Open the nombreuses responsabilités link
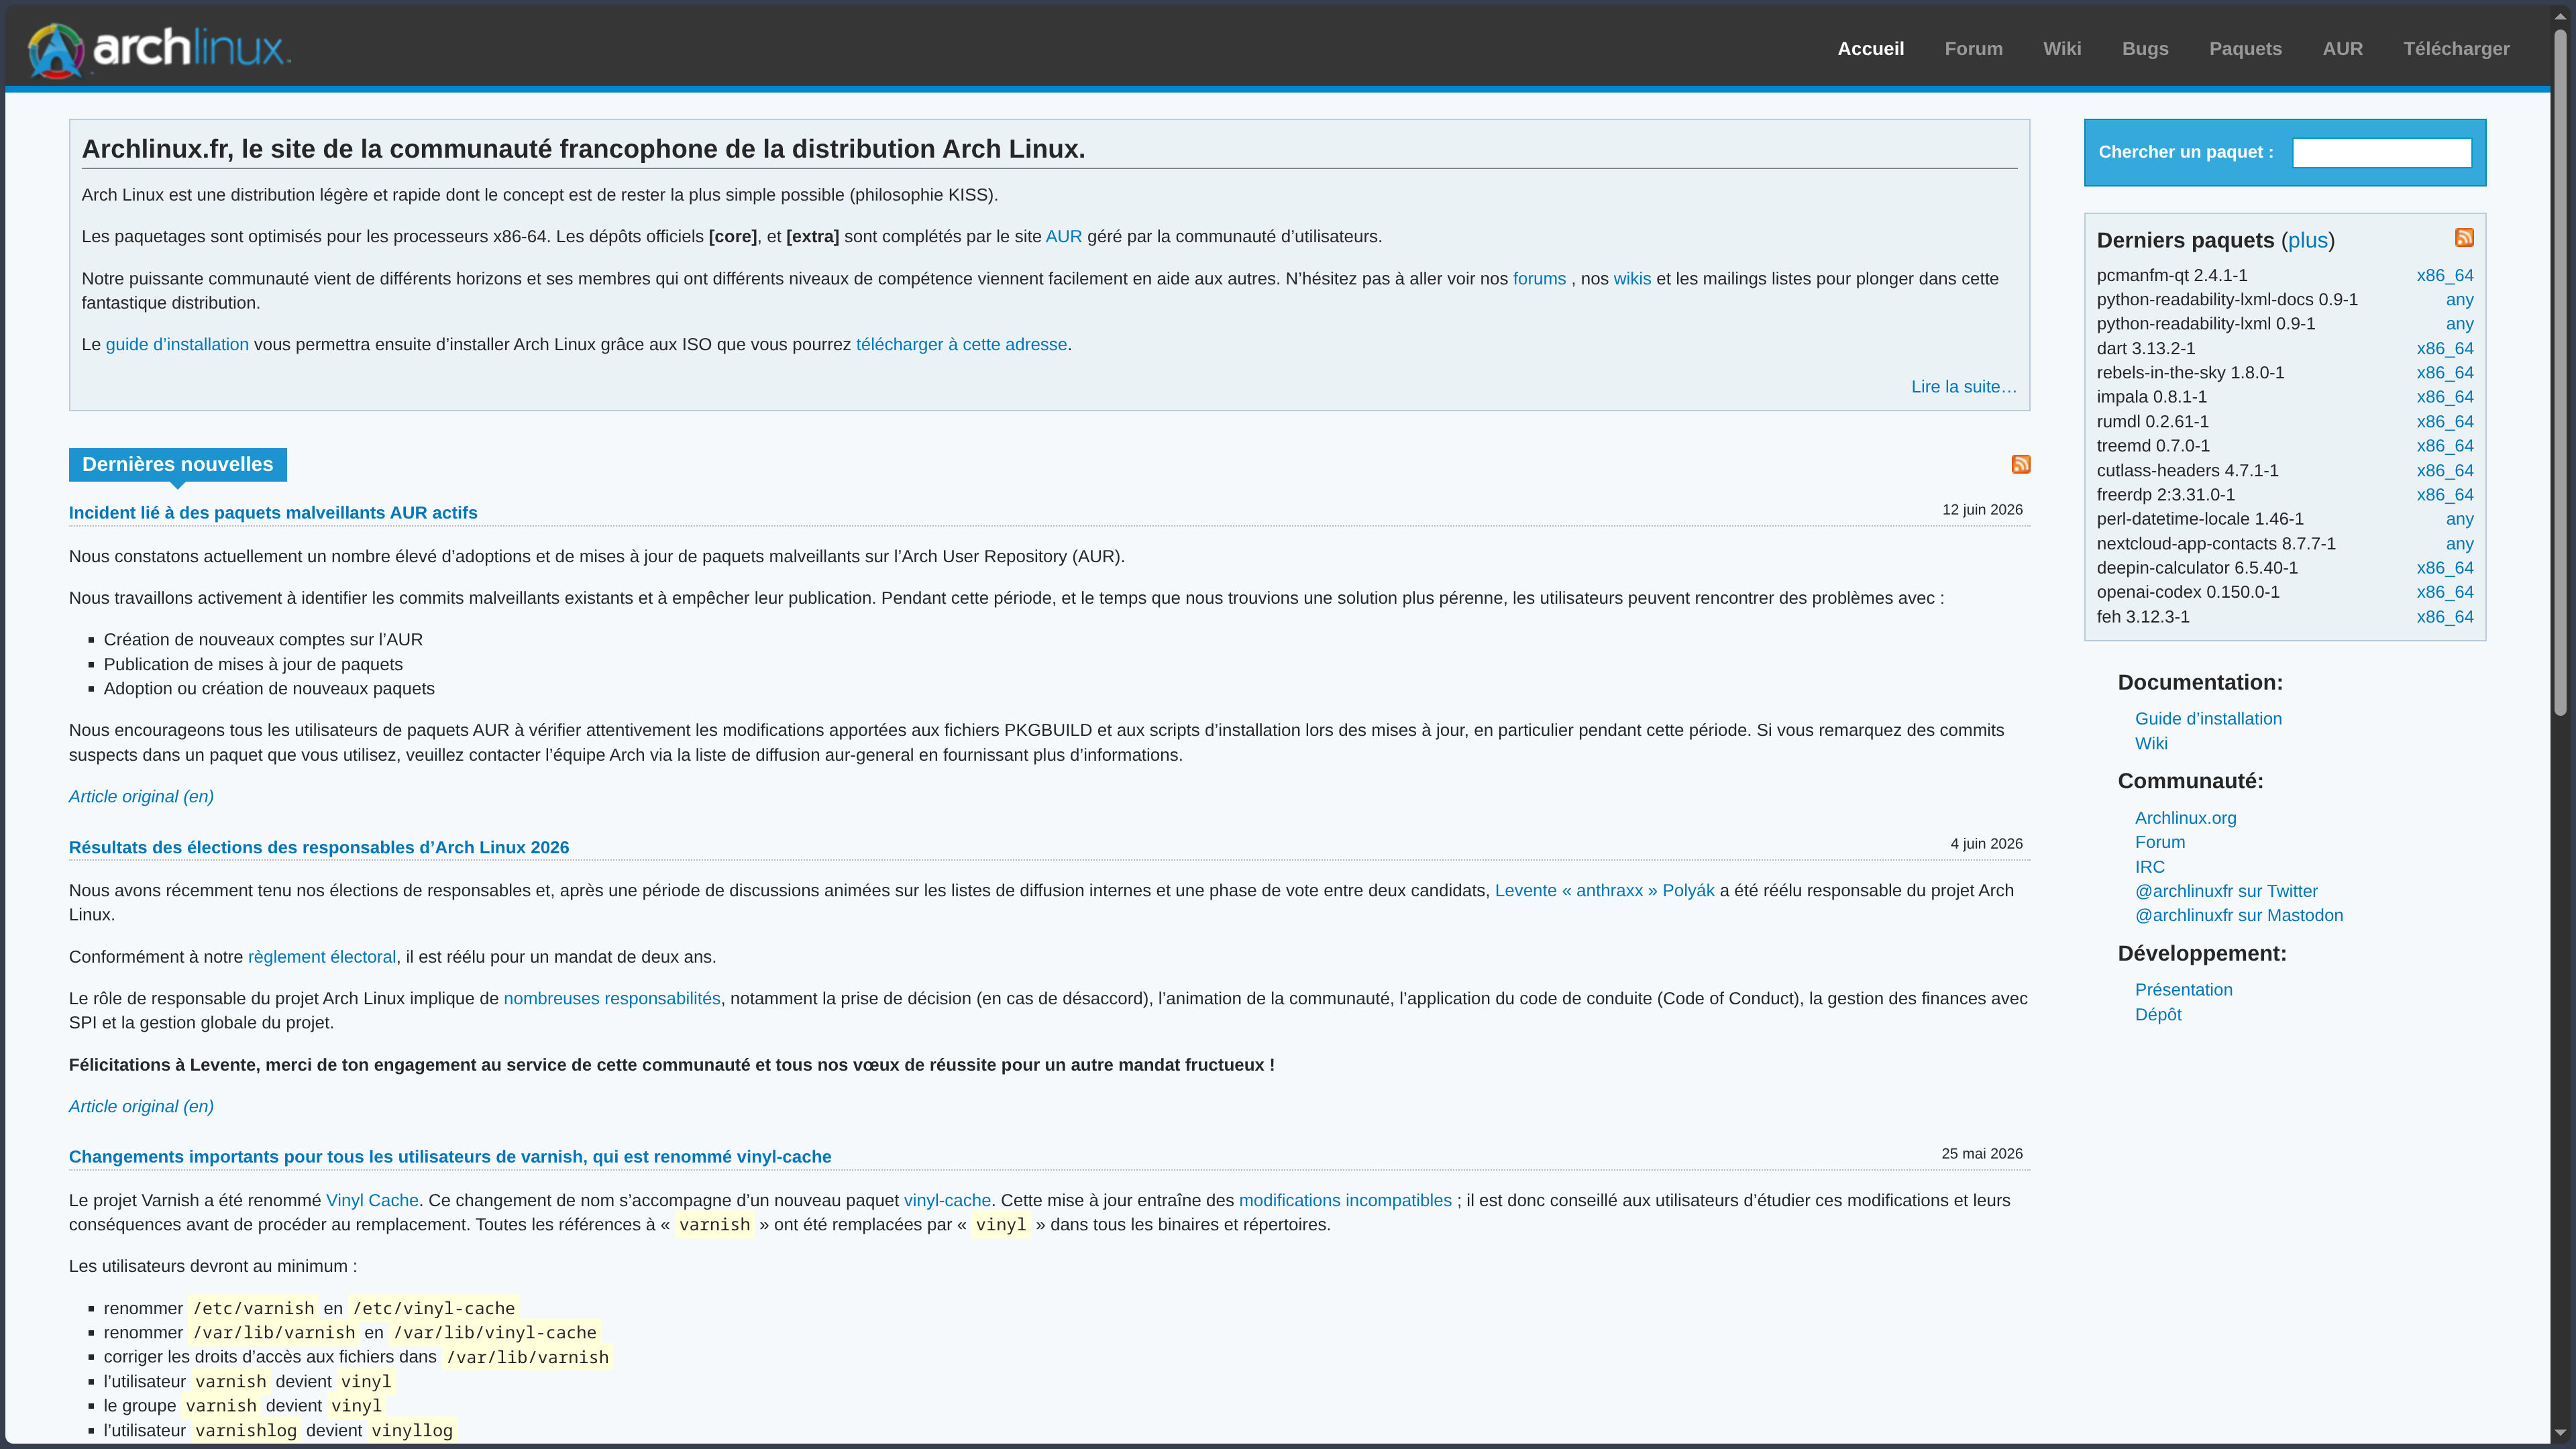Image resolution: width=2576 pixels, height=1449 pixels. 611,998
